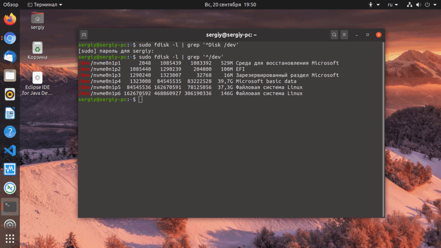Open the accessibility menu in top bar
The height and width of the screenshot is (248, 441).
[x=374, y=4]
